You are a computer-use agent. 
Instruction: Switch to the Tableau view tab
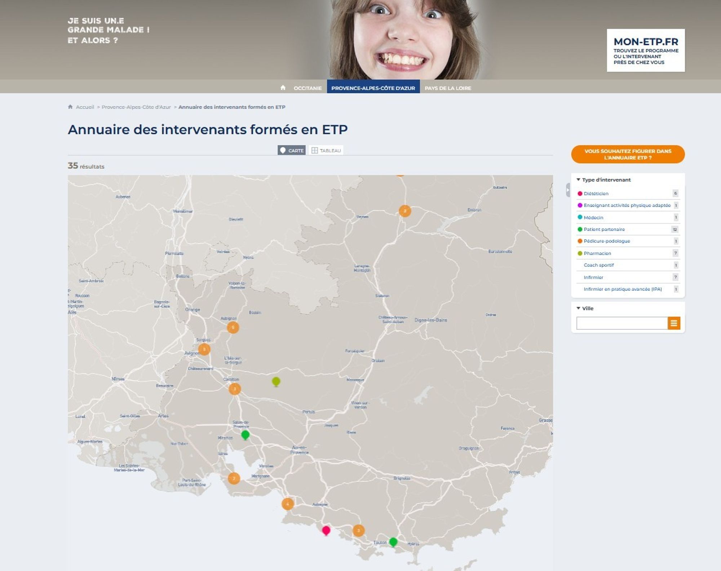click(326, 150)
